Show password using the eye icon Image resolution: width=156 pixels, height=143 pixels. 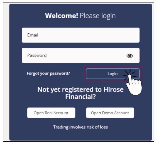(130, 56)
